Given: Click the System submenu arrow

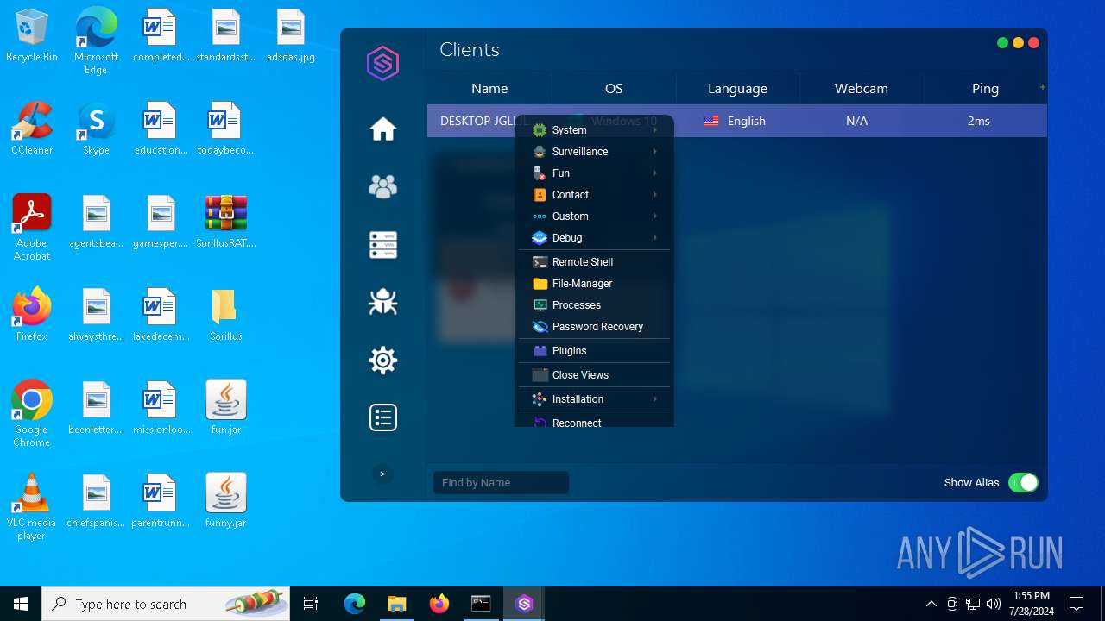Looking at the screenshot, I should click(x=655, y=130).
